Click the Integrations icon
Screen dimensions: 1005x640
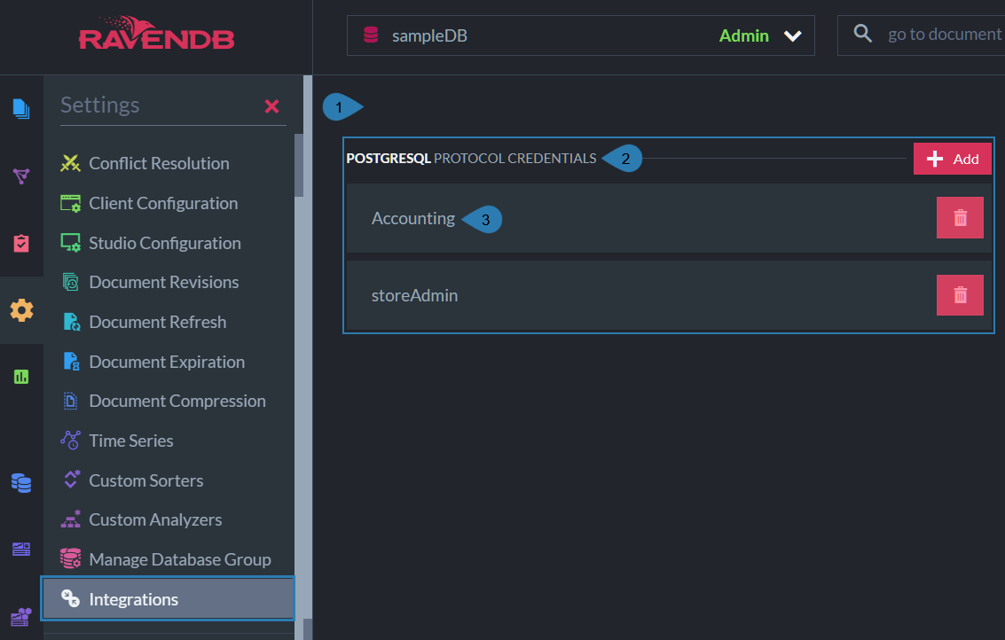click(x=70, y=598)
